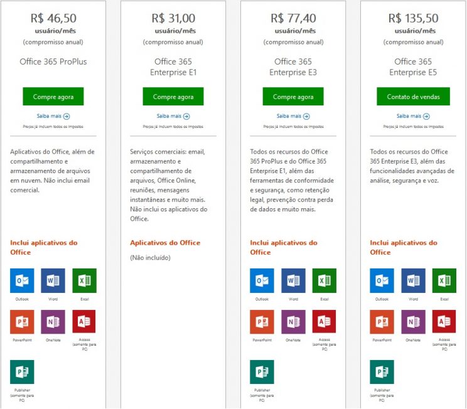Open Saiba mais link under ProPlus plan
467x409 pixels.
53,116
